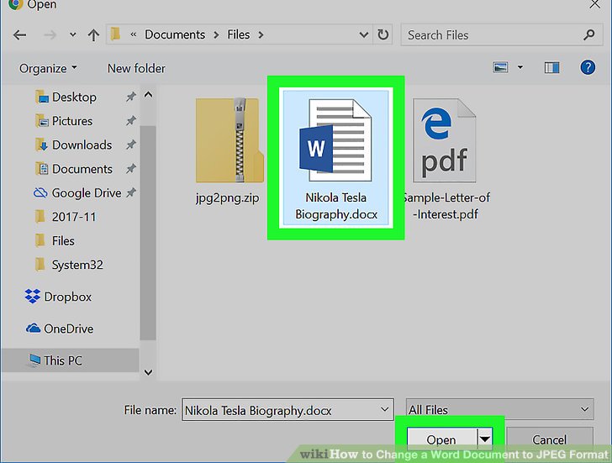Open the System32 folder in sidebar
Viewport: 612px width, 463px height.
[77, 265]
